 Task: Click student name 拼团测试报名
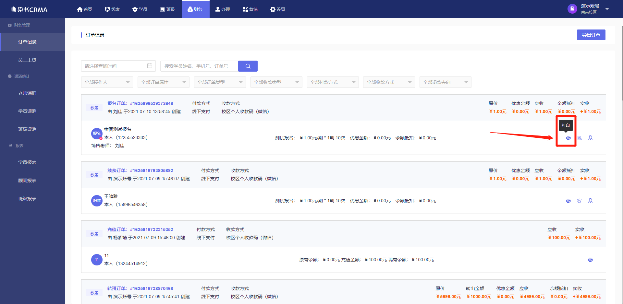118,129
